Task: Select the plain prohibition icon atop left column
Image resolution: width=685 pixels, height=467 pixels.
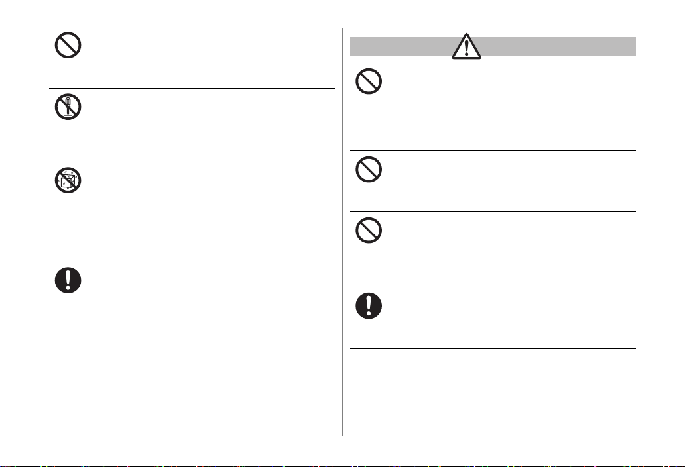Action: pos(68,44)
